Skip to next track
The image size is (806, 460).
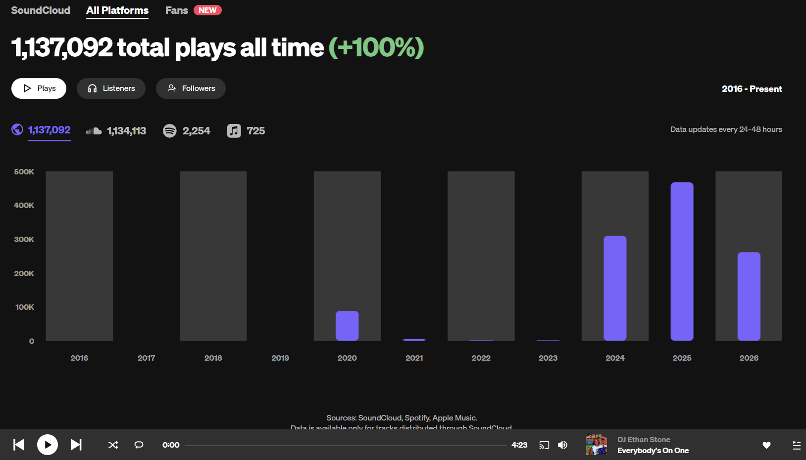pos(76,445)
